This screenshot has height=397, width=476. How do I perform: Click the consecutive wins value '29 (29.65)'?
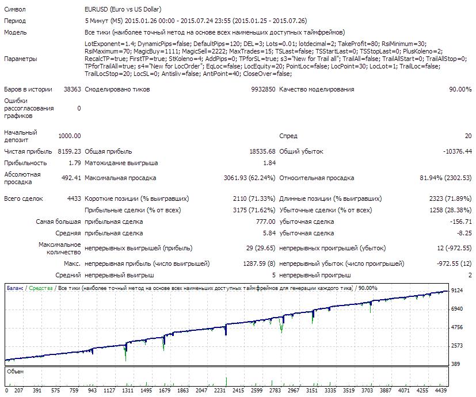(261, 249)
